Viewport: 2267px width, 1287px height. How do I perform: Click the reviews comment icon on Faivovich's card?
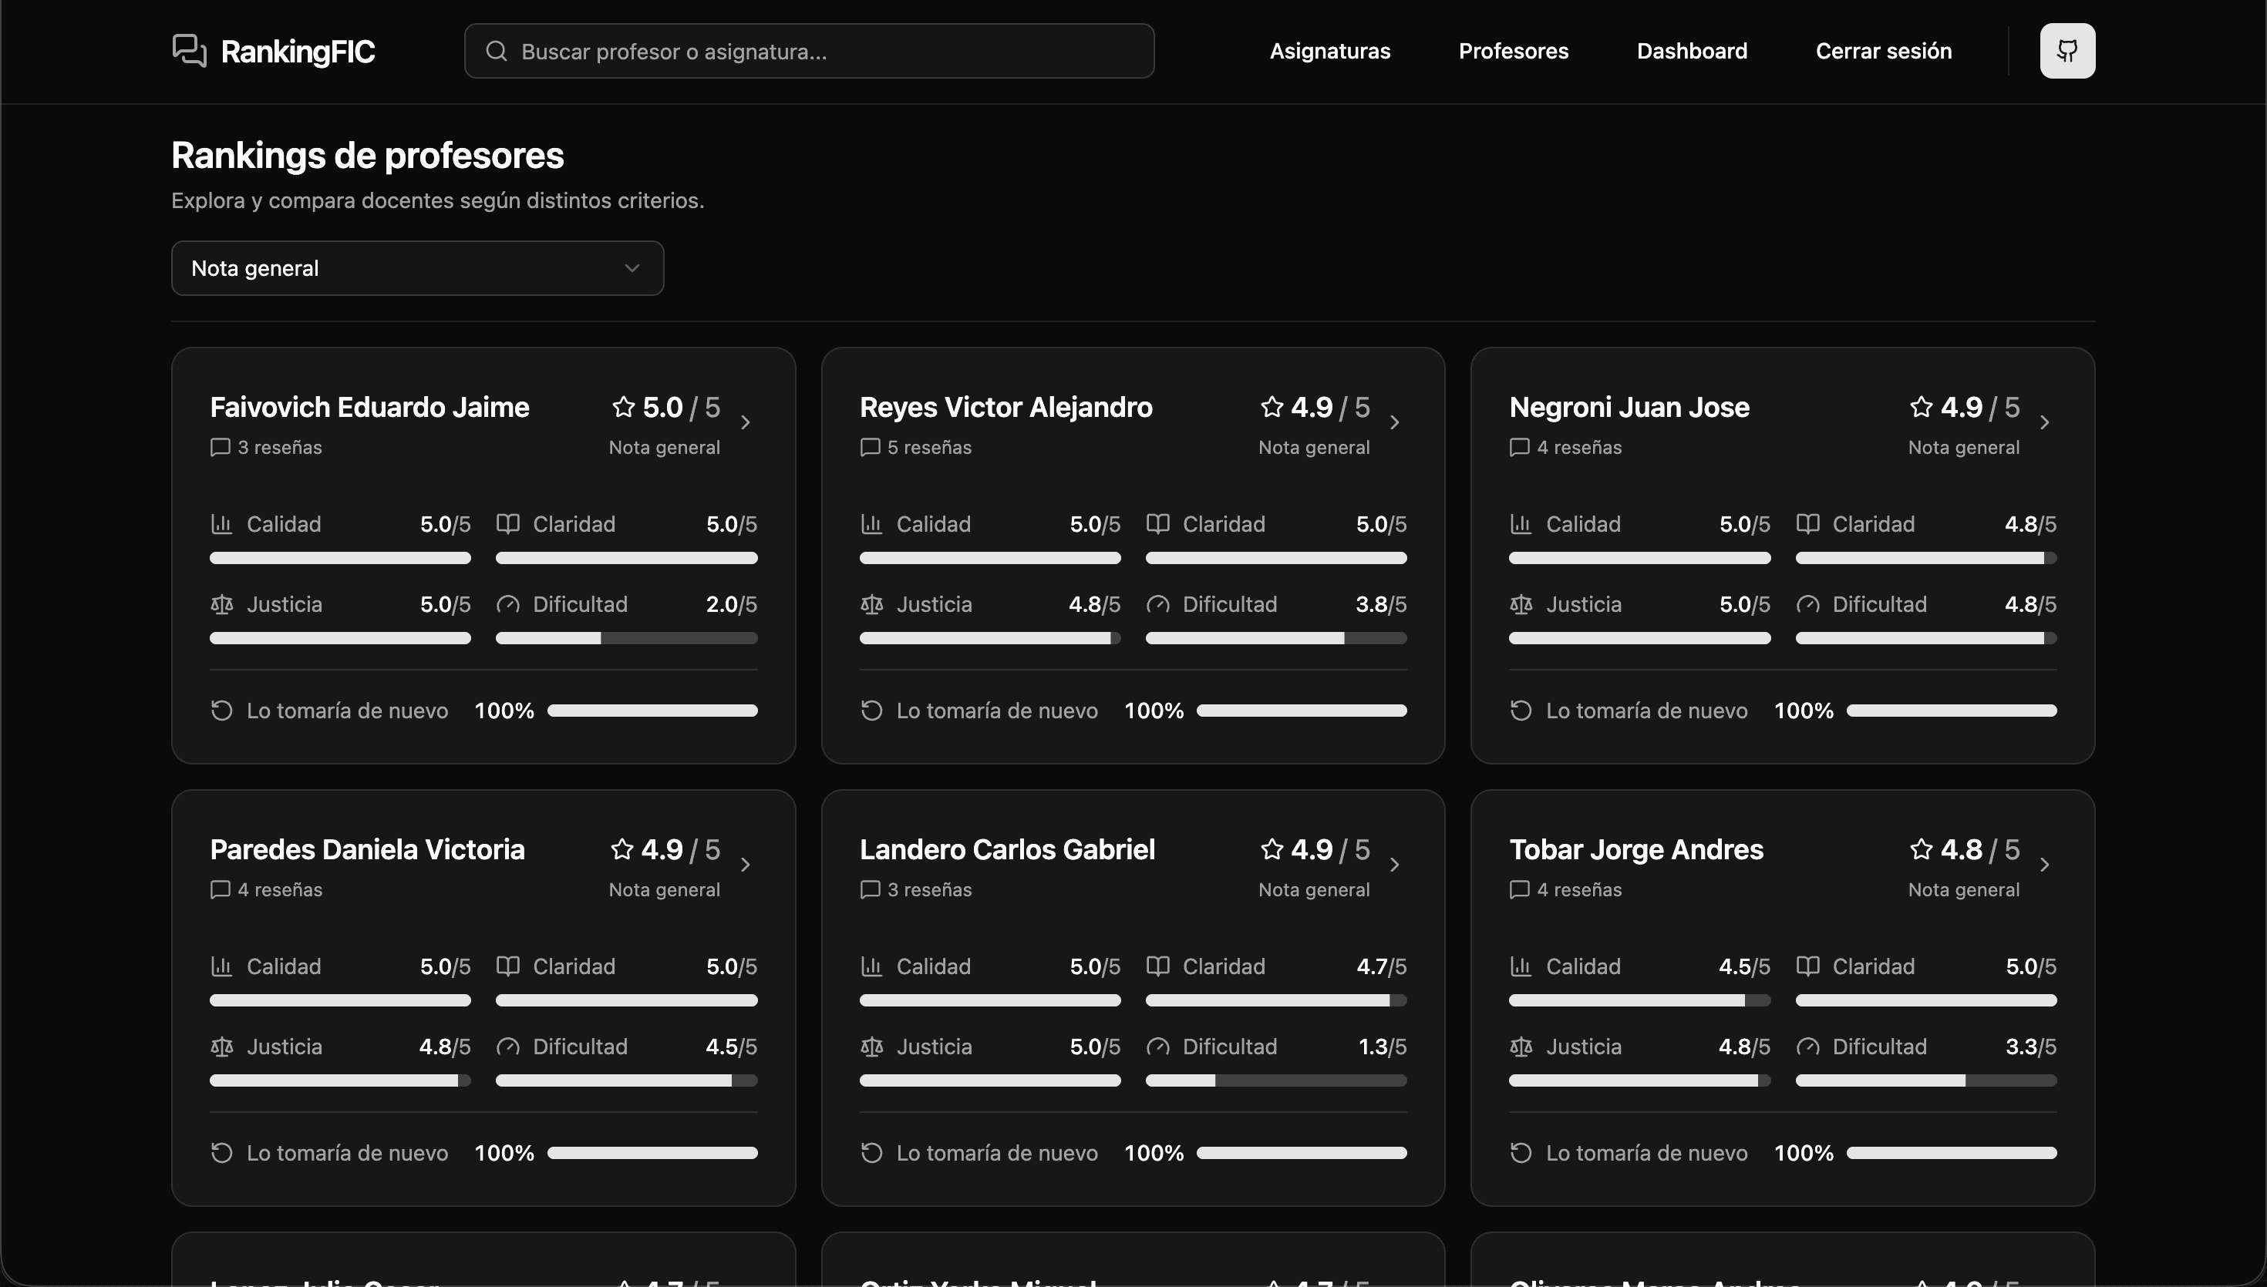(221, 447)
